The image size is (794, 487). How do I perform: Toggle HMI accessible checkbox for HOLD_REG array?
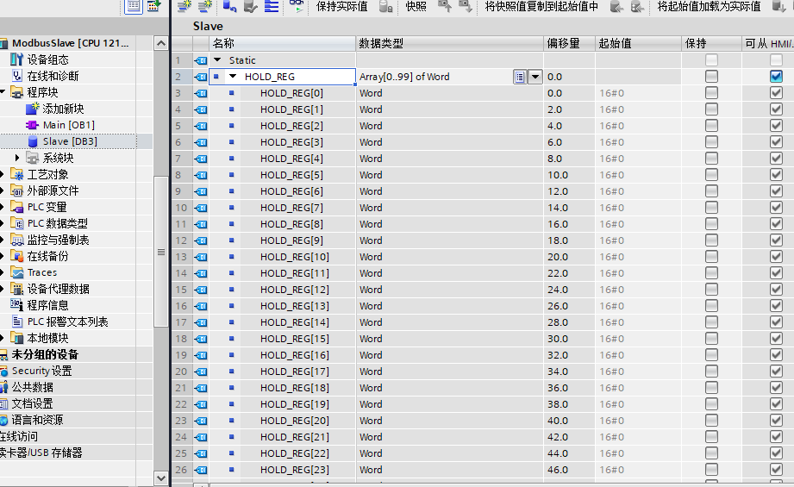tap(776, 77)
